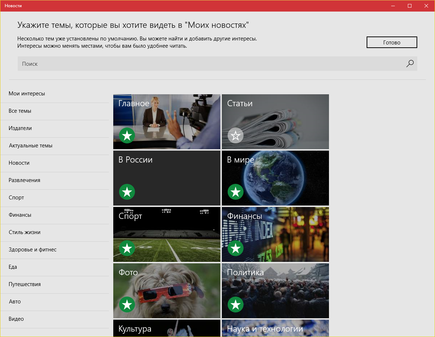Toggle the star on the Главное tile
The image size is (435, 337).
coord(127,135)
